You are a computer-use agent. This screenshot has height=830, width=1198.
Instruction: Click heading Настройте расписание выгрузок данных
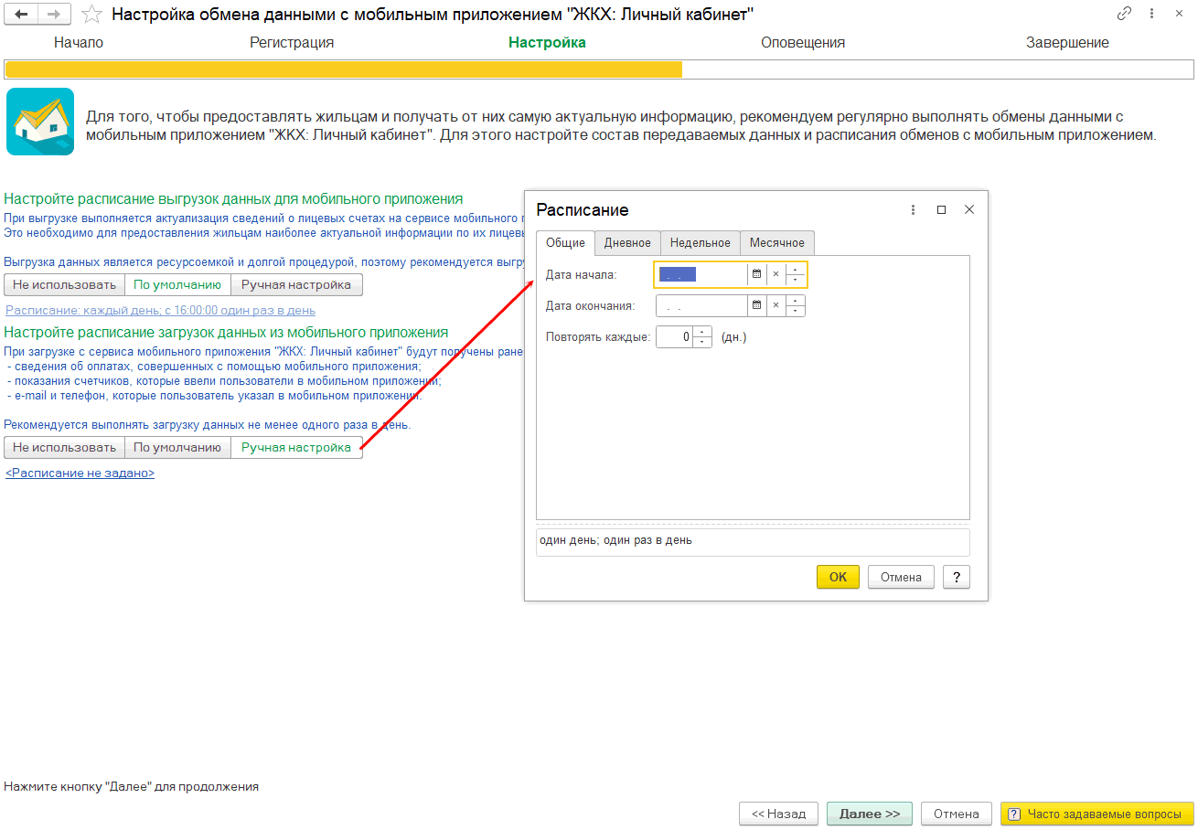[x=233, y=198]
